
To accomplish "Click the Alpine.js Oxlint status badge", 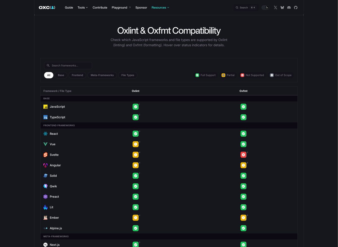I will pyautogui.click(x=135, y=228).
